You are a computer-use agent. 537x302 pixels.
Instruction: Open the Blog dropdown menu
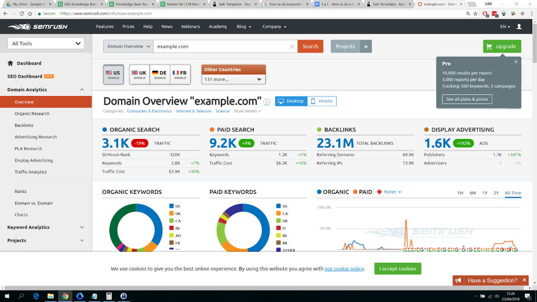244,27
